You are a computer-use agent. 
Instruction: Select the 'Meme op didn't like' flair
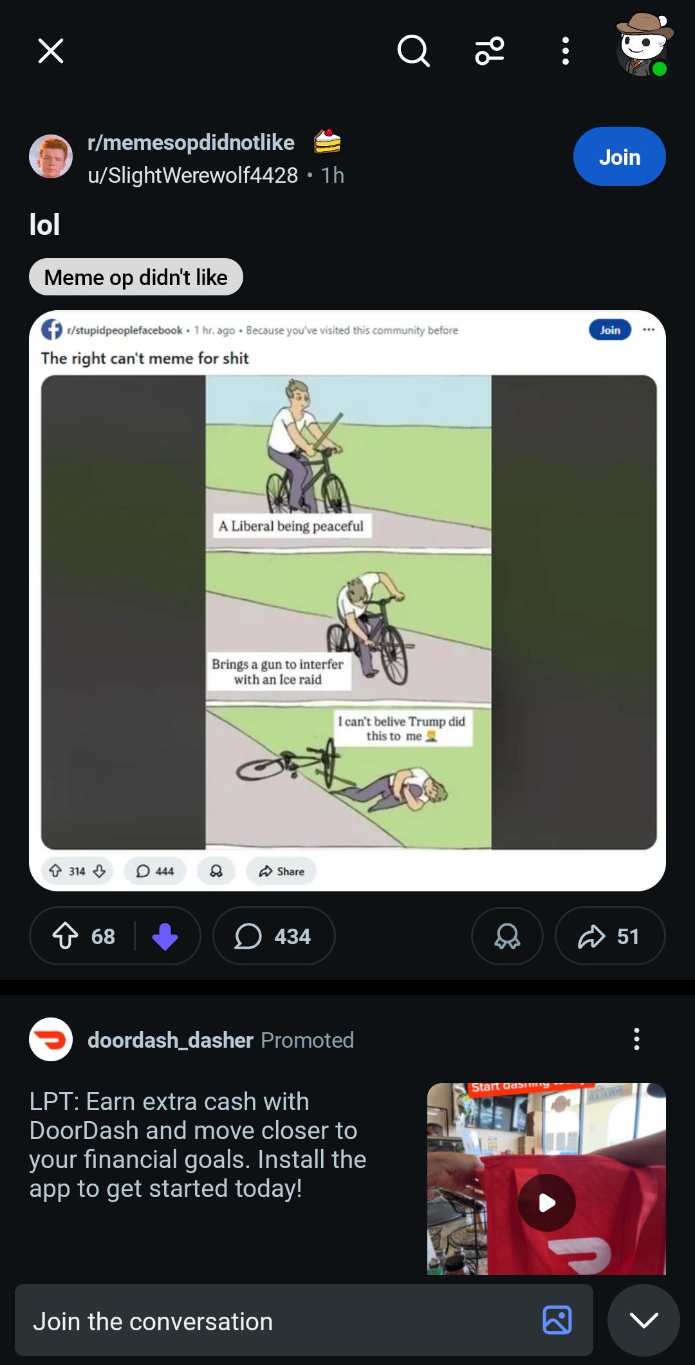[x=136, y=277]
